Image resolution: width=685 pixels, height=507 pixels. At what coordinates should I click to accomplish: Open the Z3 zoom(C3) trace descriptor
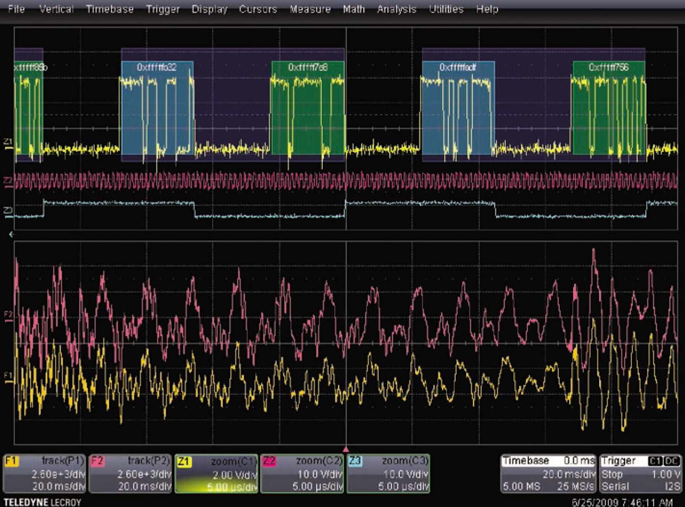tap(388, 473)
